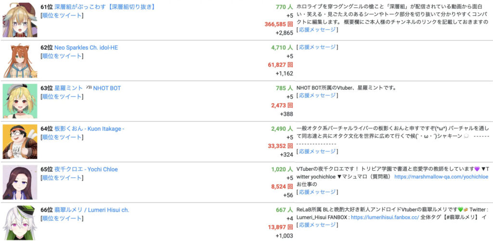493x241 pixels.
Task: Click the 夜千クロエ avatar thumbnail
Action: 20,182
